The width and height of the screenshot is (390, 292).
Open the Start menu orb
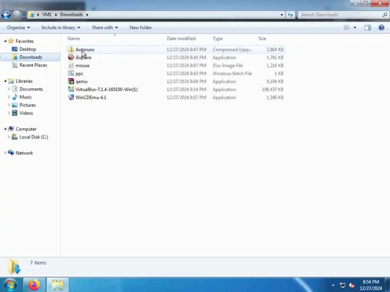point(10,285)
